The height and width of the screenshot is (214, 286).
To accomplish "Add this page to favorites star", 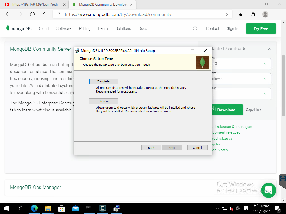I will pyautogui.click(x=227, y=14).
